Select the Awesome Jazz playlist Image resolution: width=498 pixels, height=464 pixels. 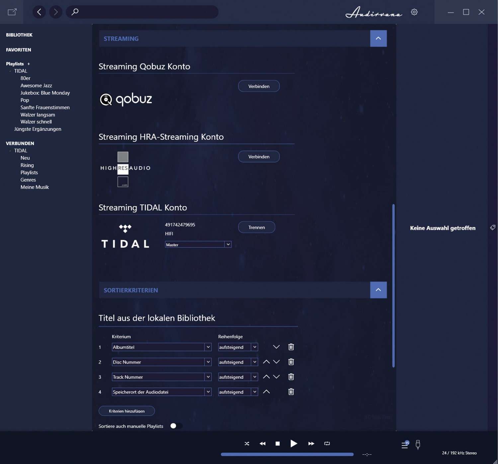(36, 86)
